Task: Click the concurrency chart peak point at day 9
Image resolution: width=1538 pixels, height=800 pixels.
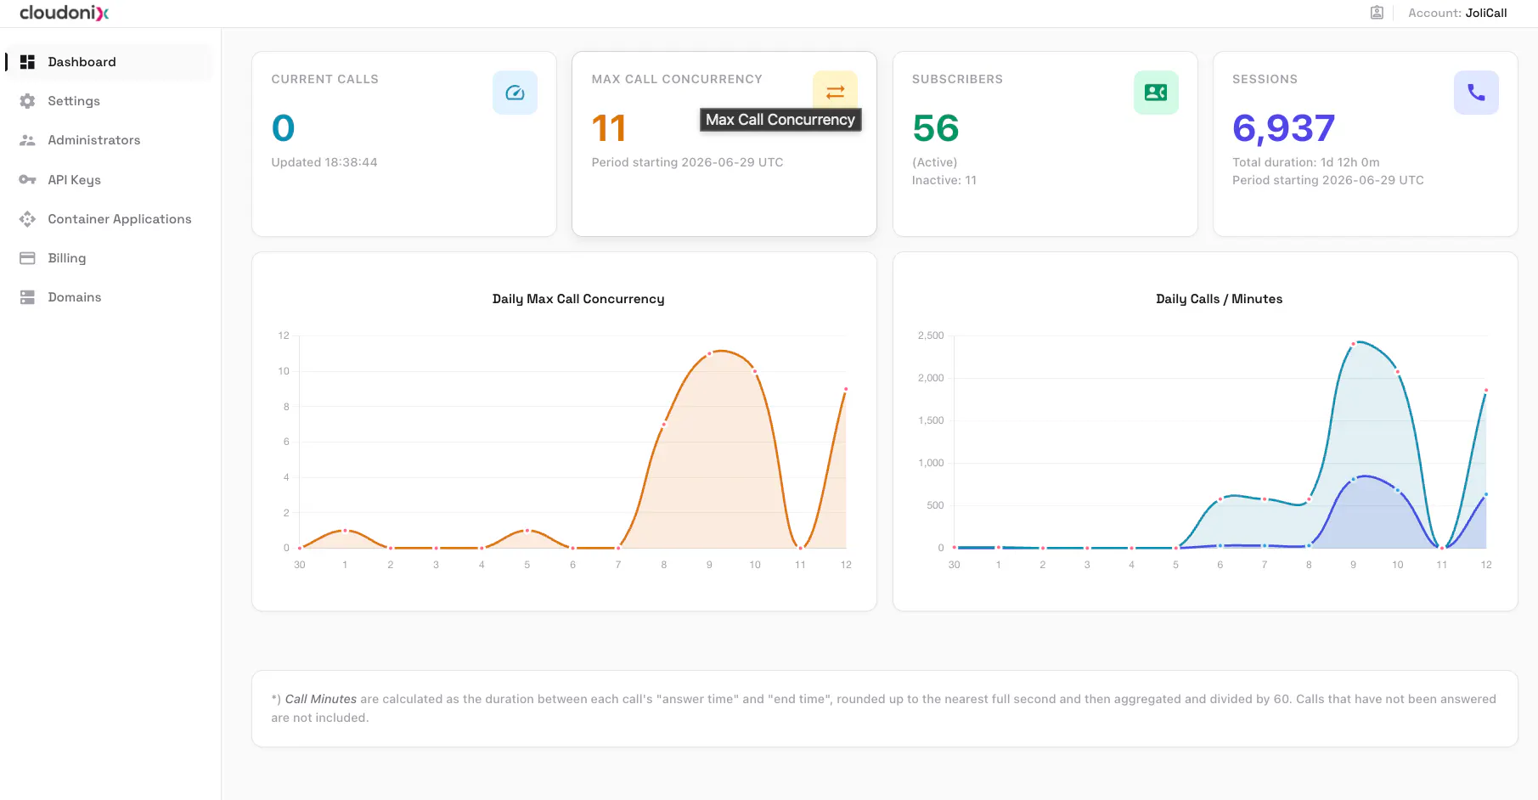Action: coord(710,354)
